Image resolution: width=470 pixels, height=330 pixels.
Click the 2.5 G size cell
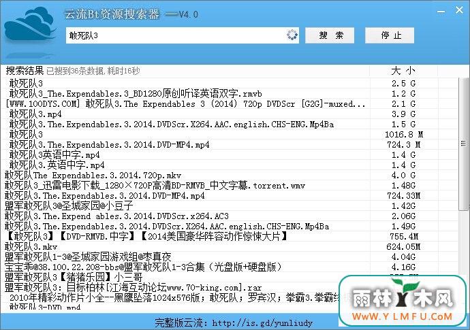coord(403,83)
